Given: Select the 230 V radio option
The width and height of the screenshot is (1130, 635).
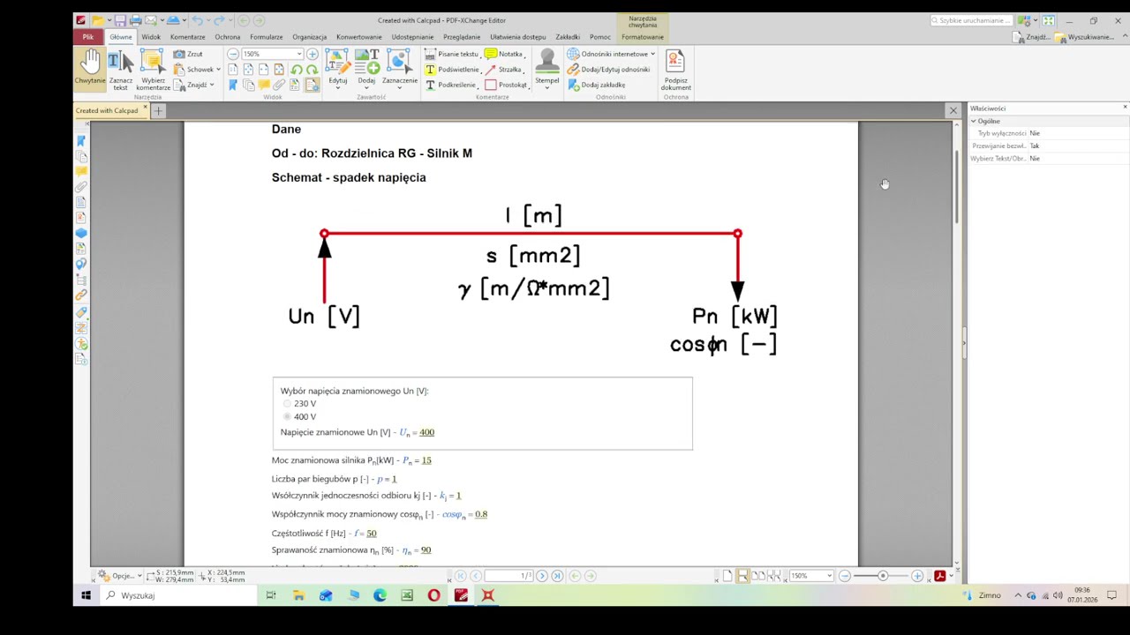Looking at the screenshot, I should pyautogui.click(x=287, y=404).
